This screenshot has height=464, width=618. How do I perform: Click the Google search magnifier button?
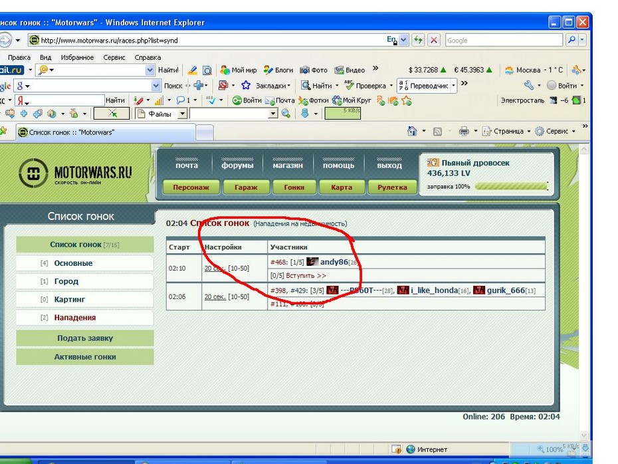[571, 40]
